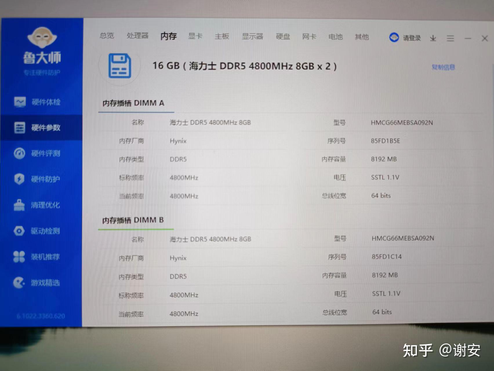Click DIMM A memory type DDR5
The image size is (494, 371).
(x=178, y=159)
